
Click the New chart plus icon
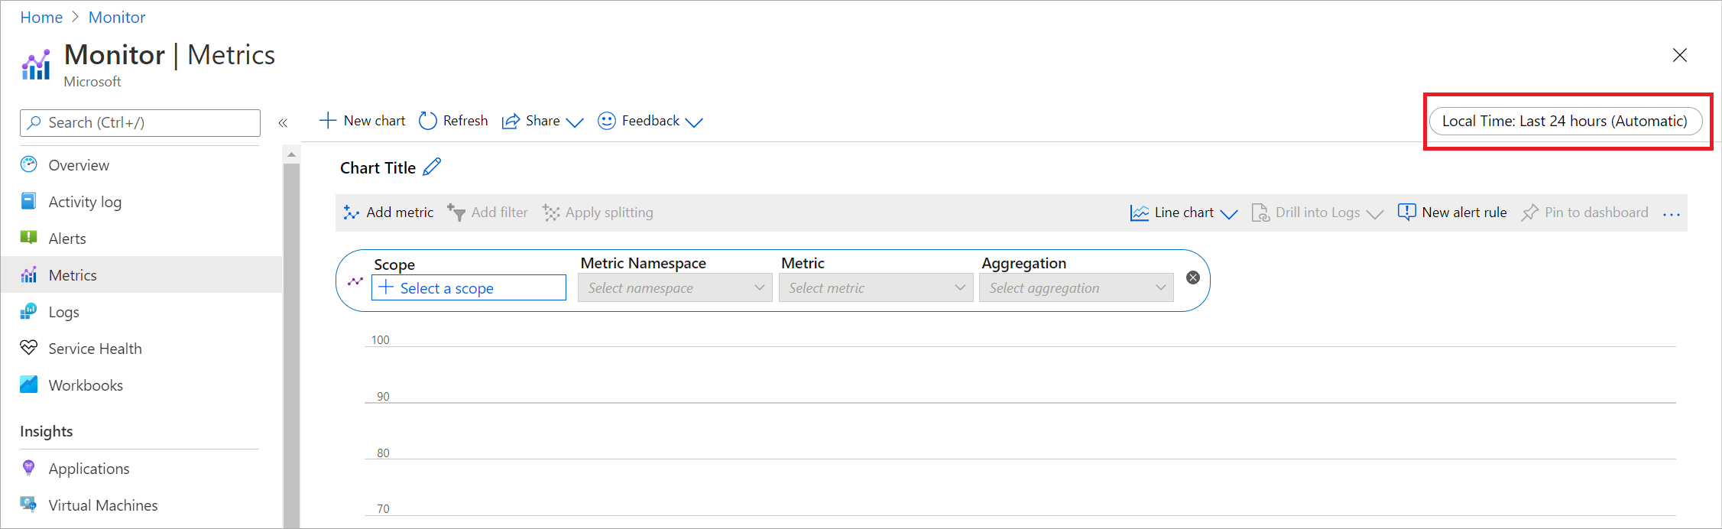click(x=328, y=121)
